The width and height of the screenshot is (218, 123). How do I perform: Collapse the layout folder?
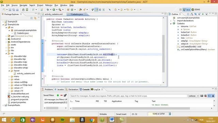[9, 71]
